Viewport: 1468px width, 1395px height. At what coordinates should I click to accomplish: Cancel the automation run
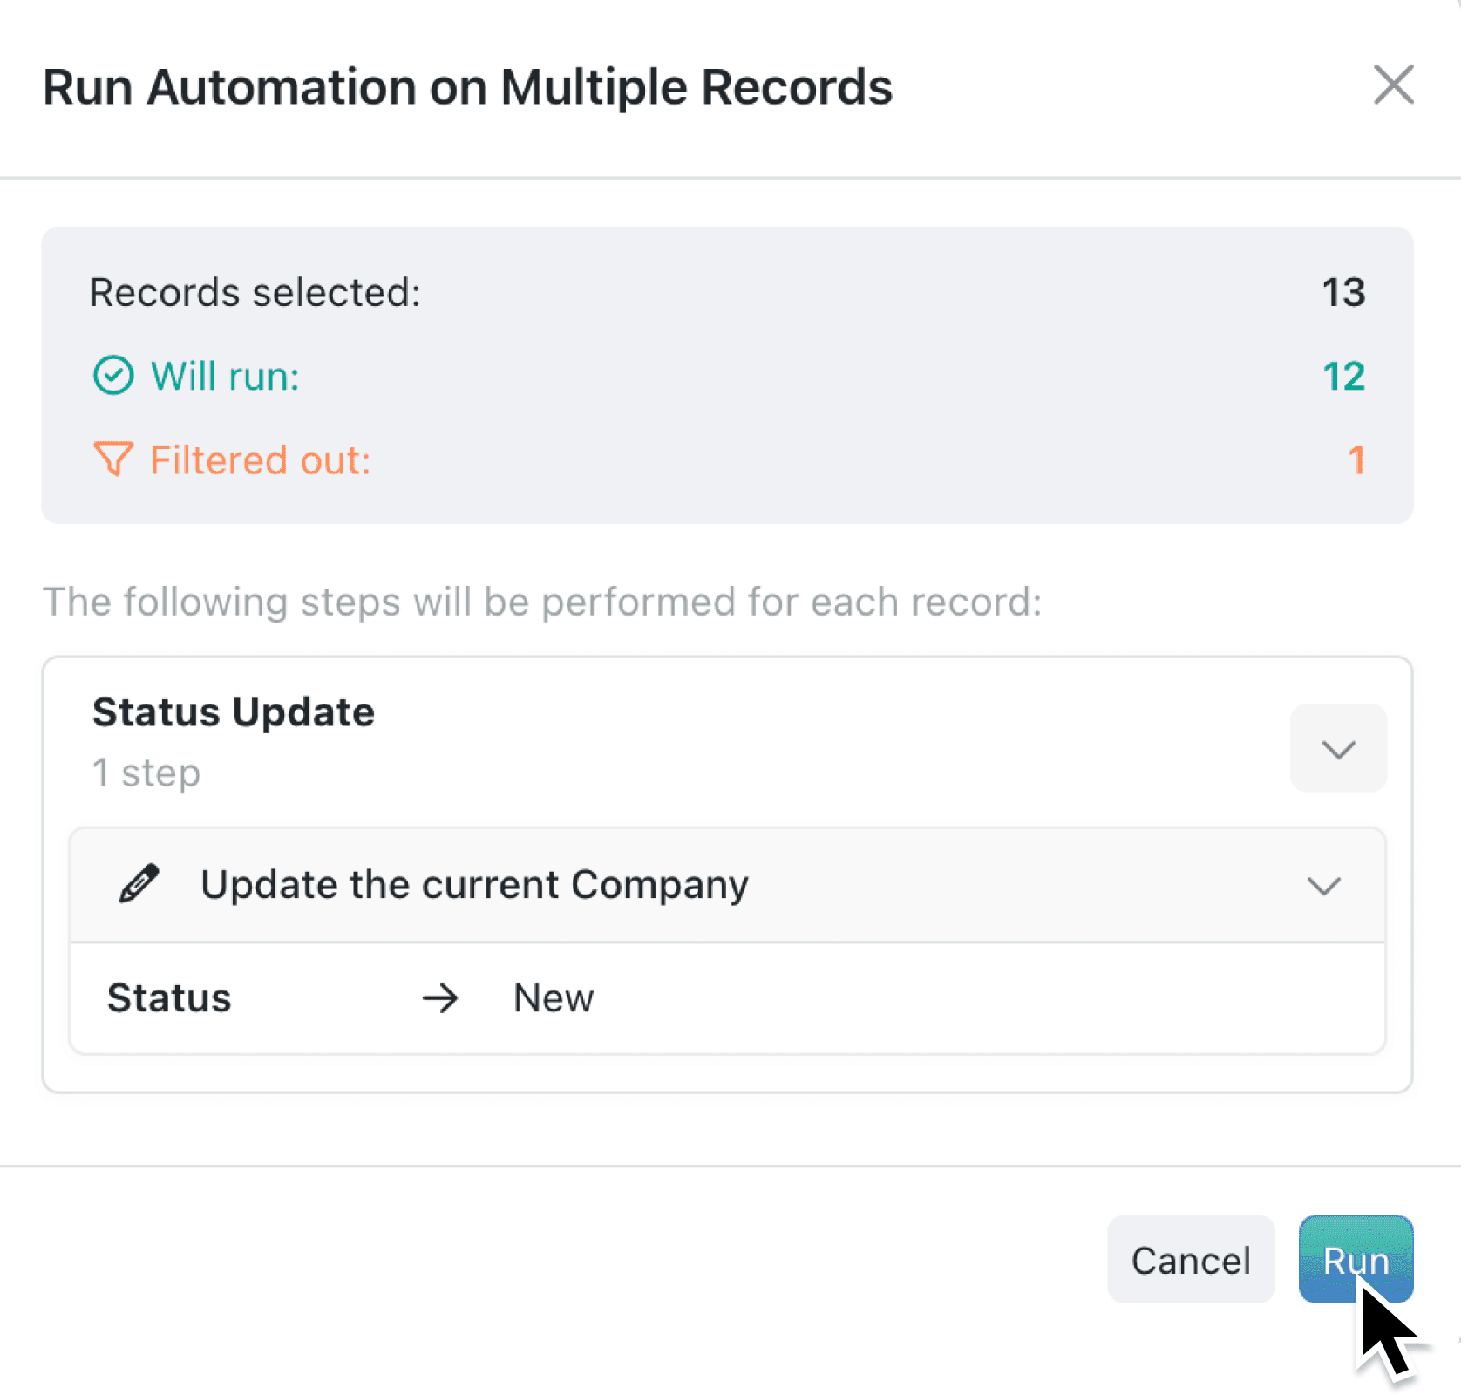point(1191,1259)
